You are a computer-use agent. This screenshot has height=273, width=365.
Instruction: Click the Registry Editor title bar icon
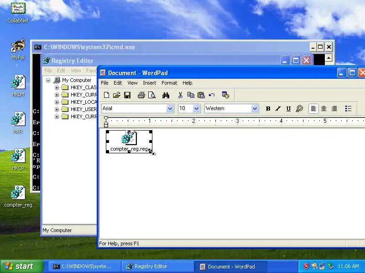coord(47,61)
